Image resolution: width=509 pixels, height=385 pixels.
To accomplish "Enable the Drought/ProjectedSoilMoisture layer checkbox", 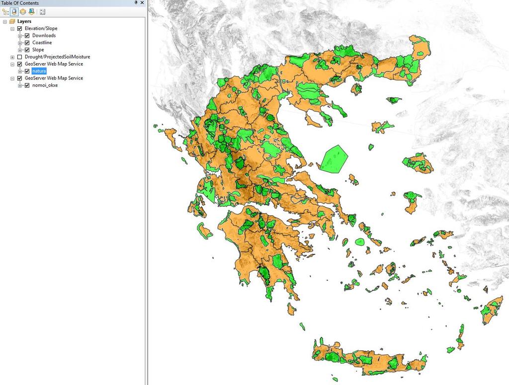I will 19,57.
